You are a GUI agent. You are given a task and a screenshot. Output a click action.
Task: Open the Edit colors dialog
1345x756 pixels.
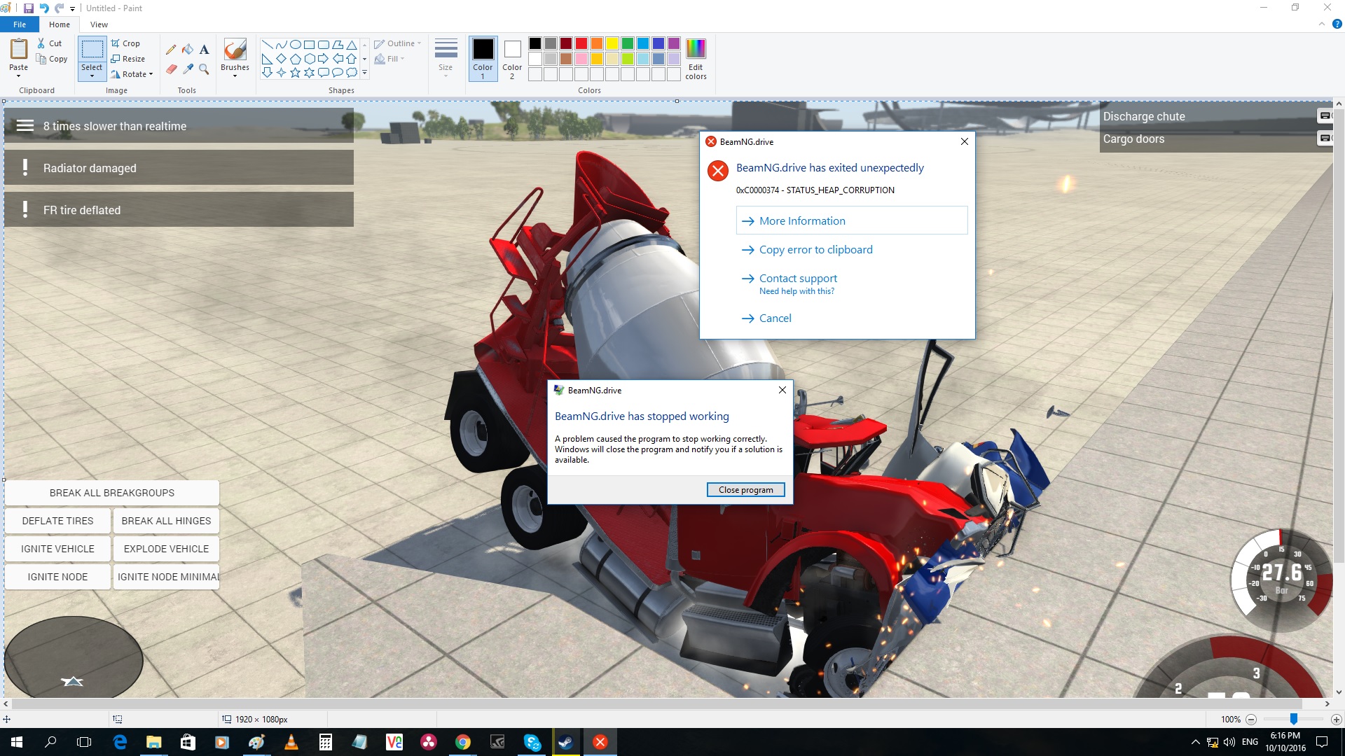696,59
